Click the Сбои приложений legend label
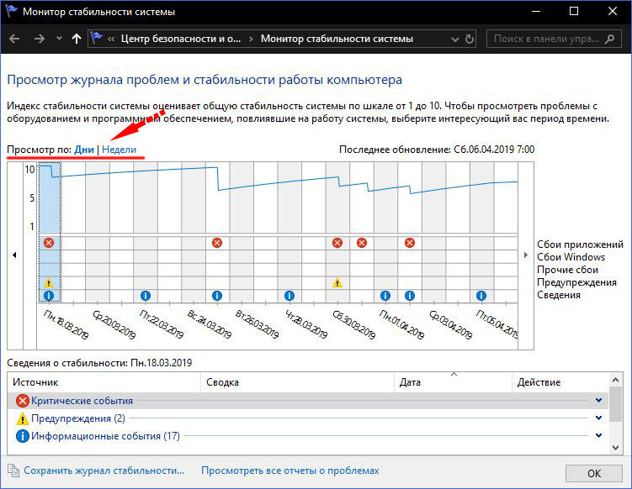 coord(580,244)
